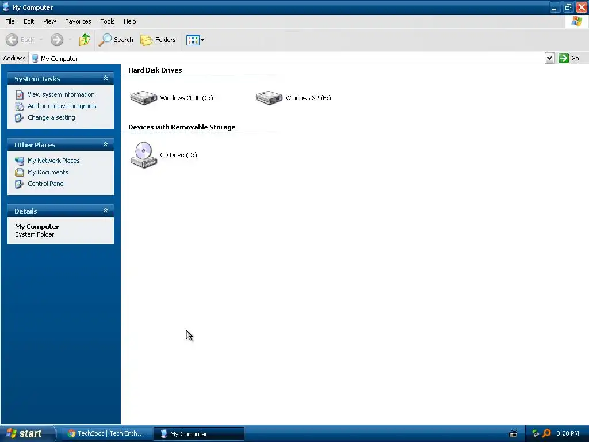Click the Add or remove programs link
The width and height of the screenshot is (589, 442).
62,106
